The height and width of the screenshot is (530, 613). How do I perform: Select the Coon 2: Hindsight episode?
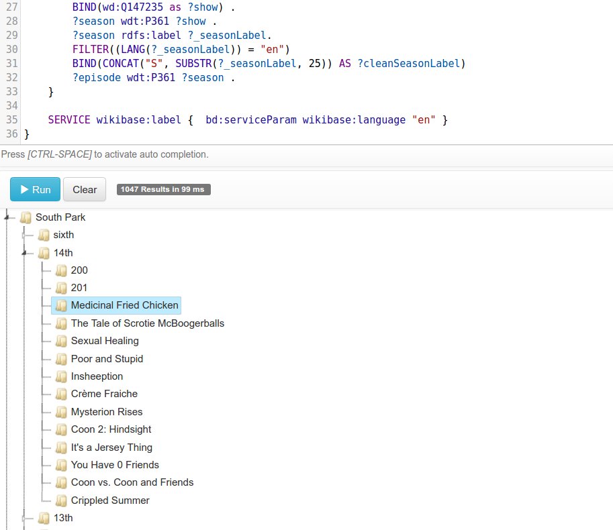pyautogui.click(x=111, y=429)
